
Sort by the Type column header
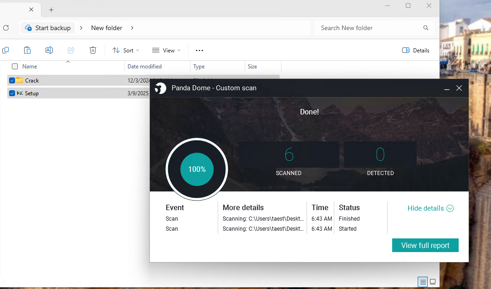coord(199,67)
